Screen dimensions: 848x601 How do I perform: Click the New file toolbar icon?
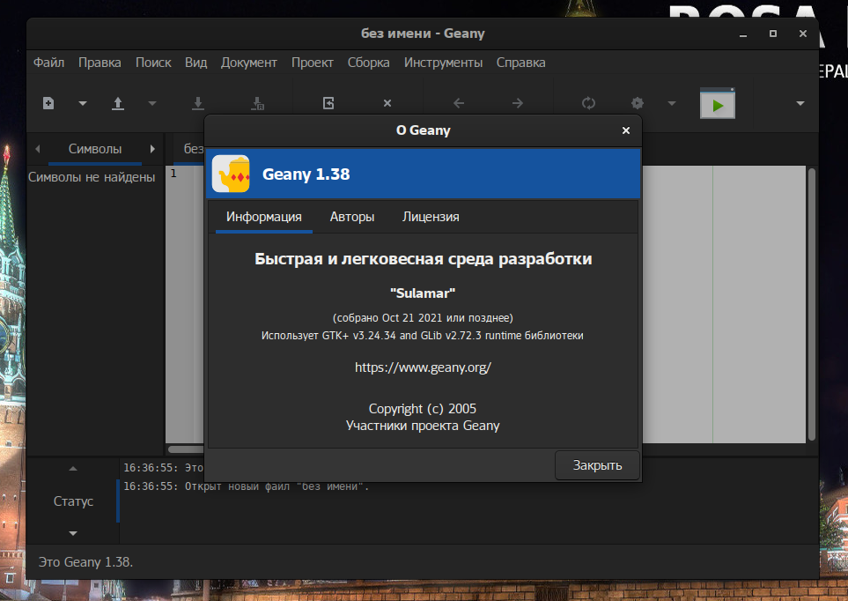(48, 103)
